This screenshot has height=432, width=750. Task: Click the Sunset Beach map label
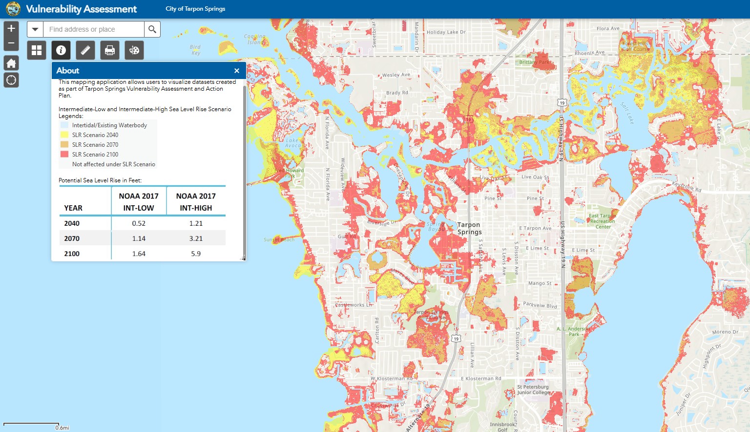(x=279, y=240)
